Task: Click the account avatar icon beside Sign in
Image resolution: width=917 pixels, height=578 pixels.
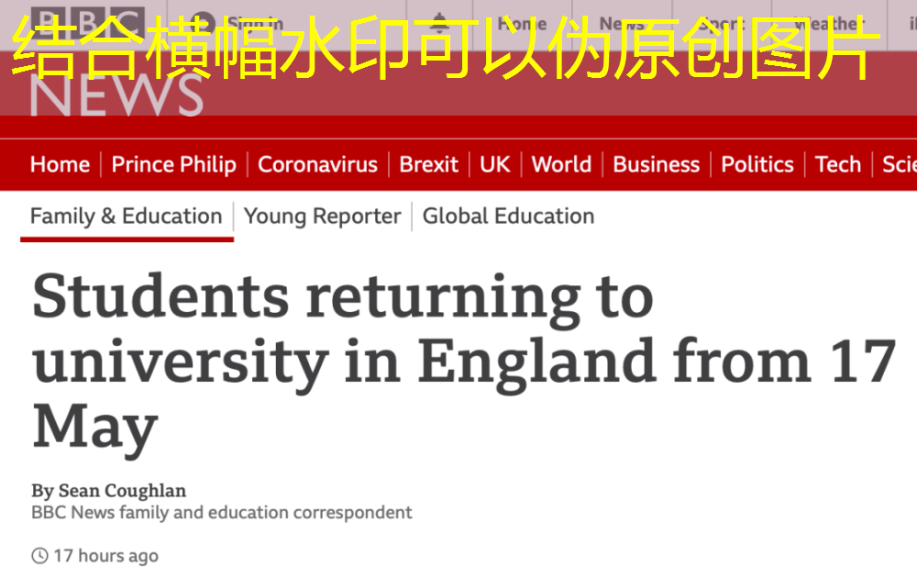Action: pos(204,24)
